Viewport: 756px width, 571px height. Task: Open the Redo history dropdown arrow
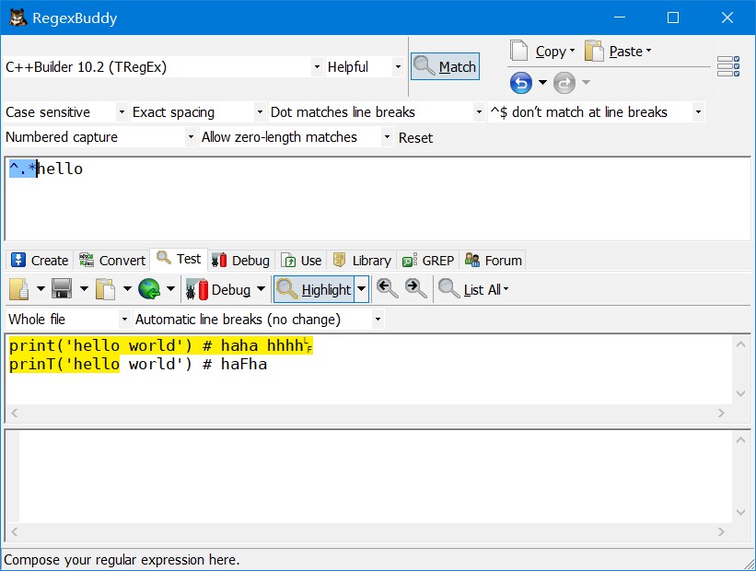tap(586, 83)
